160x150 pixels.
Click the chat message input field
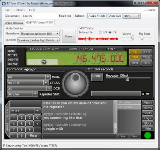point(80,136)
